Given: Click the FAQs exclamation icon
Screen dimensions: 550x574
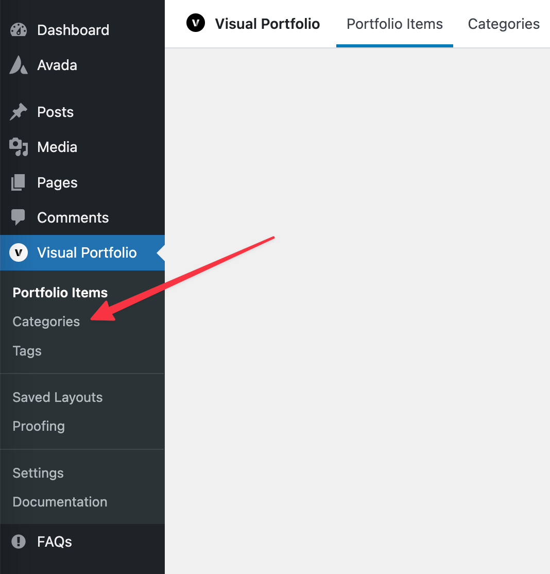Looking at the screenshot, I should pos(19,542).
